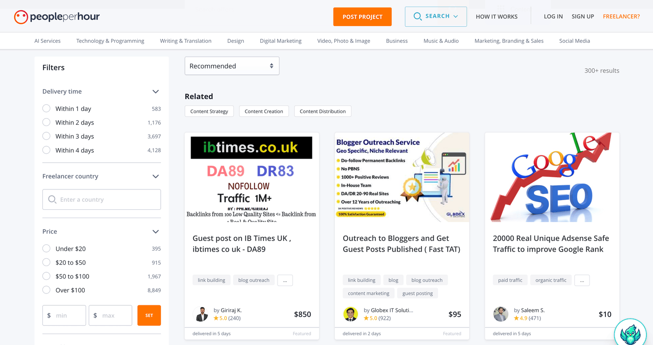Click the magnifier icon in Search button

tap(417, 16)
